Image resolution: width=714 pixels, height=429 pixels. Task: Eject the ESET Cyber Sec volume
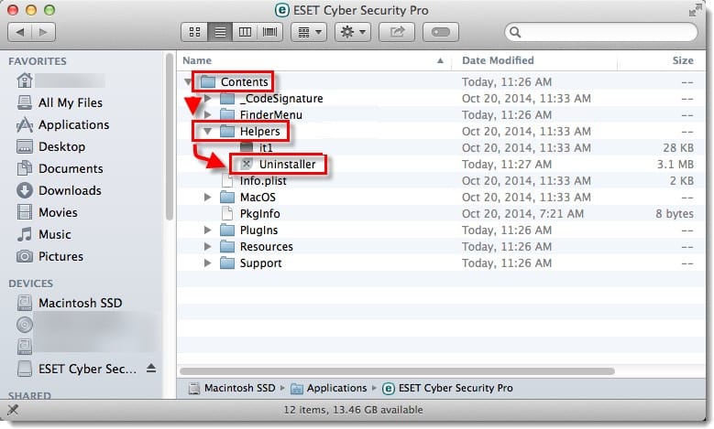pos(151,368)
